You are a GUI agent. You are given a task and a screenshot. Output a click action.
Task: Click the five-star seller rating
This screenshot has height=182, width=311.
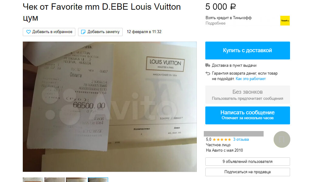222,140
